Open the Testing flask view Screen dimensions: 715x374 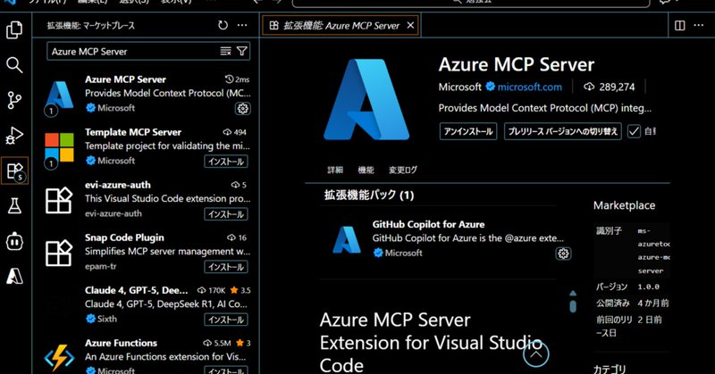pyautogui.click(x=14, y=206)
